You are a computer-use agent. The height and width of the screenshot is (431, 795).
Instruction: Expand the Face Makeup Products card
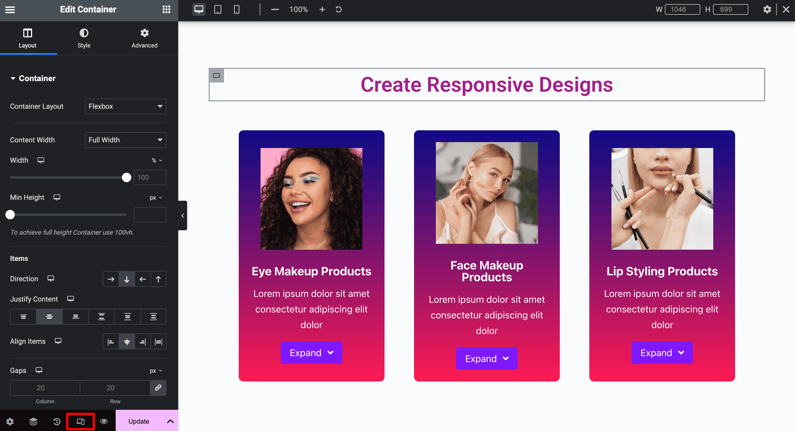pos(487,358)
